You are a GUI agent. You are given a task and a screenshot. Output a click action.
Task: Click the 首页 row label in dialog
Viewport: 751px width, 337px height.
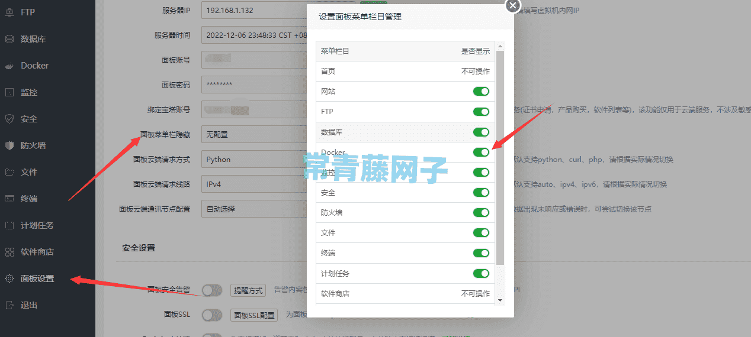point(328,71)
